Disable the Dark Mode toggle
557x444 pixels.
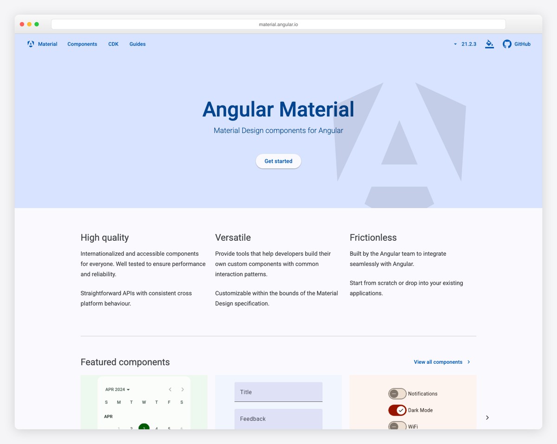coord(397,410)
